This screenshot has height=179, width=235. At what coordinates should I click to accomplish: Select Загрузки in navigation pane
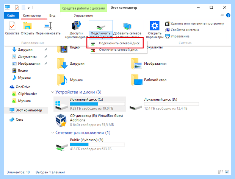tap(25, 50)
